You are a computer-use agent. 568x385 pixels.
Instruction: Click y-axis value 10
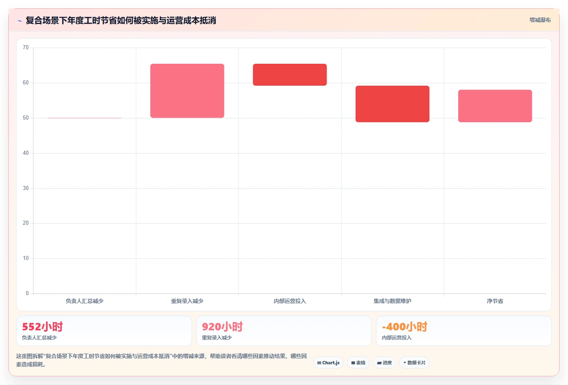point(26,258)
